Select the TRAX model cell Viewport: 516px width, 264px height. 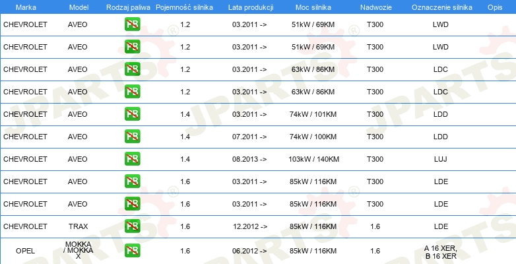coord(78,226)
